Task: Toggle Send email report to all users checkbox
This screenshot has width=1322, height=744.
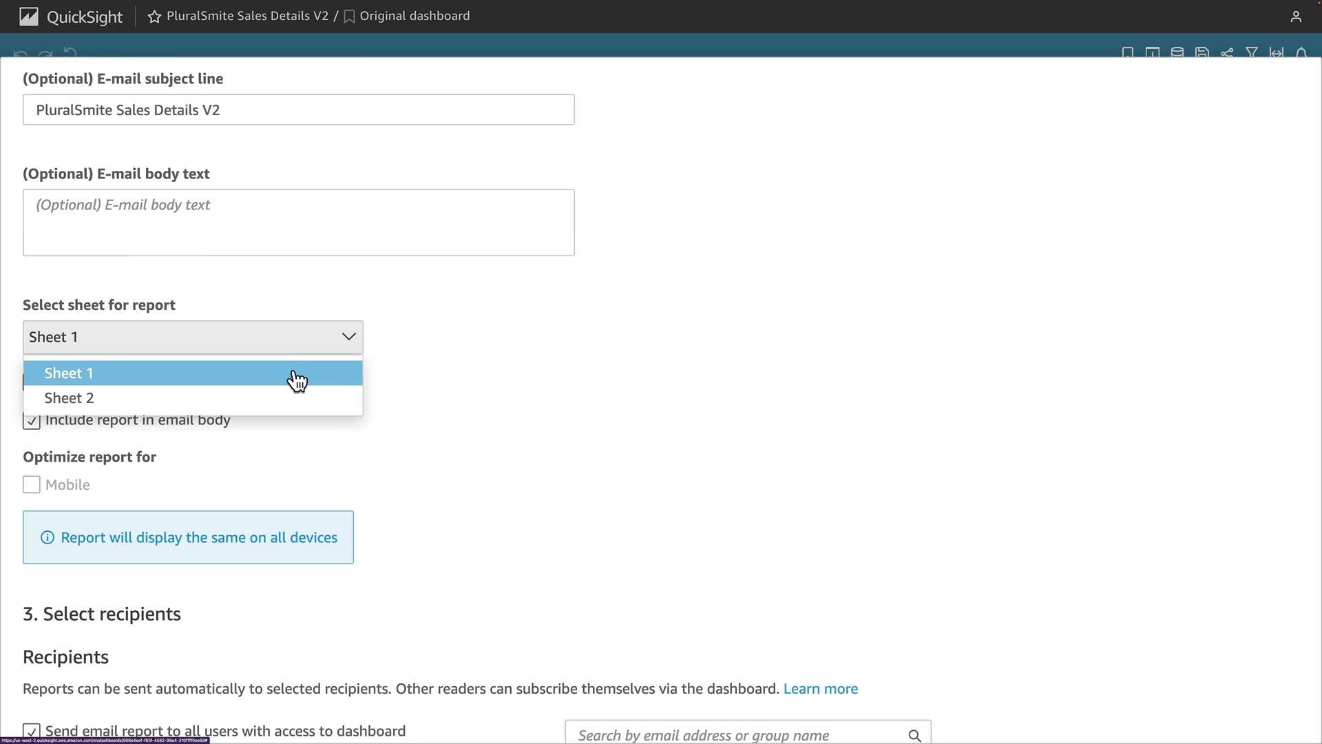Action: pyautogui.click(x=31, y=731)
